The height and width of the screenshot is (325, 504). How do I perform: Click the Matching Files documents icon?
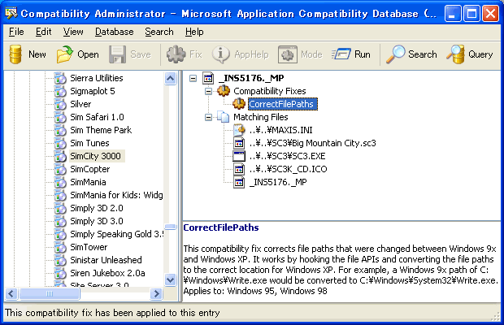(x=224, y=117)
